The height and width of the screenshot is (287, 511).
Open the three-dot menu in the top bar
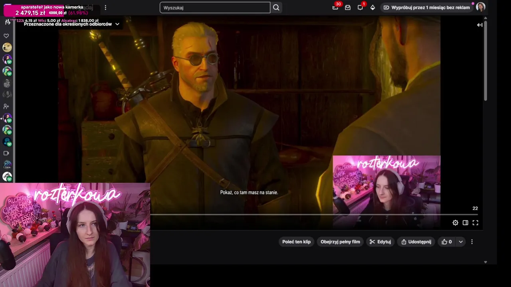coord(105,8)
